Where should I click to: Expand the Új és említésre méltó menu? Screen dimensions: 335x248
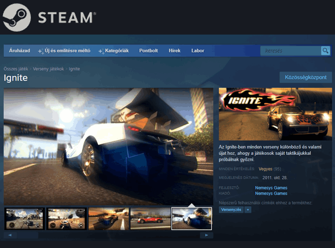[x=64, y=50]
